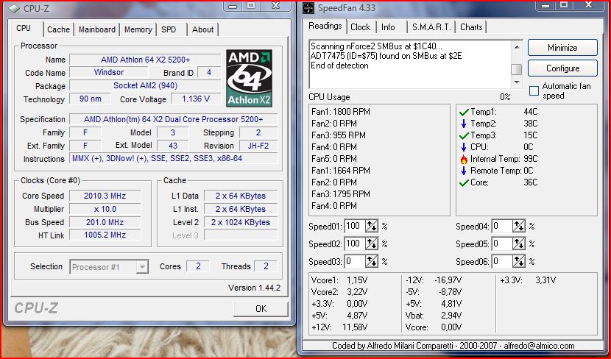This screenshot has height=359, width=611.
Task: Click the Name field AMD Athlon 64 X2 5200+
Action: tap(145, 60)
